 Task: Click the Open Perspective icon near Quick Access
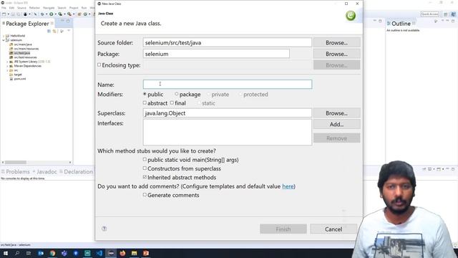coord(445,14)
